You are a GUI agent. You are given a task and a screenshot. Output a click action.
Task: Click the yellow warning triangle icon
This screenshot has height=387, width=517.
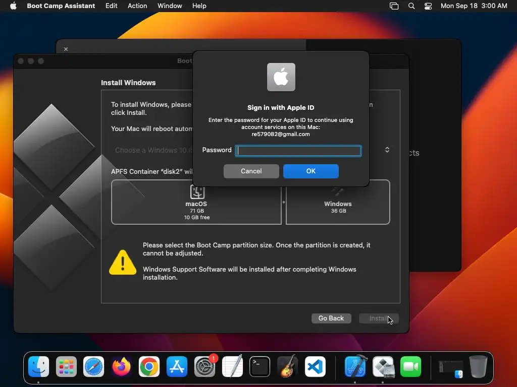click(x=123, y=262)
